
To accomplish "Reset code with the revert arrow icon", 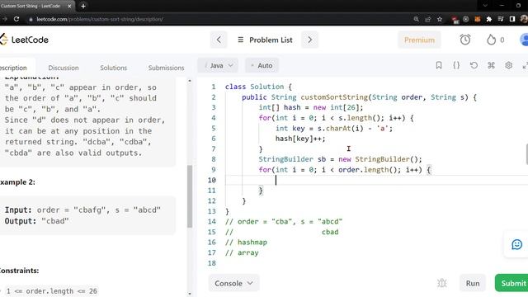I will 474,65.
